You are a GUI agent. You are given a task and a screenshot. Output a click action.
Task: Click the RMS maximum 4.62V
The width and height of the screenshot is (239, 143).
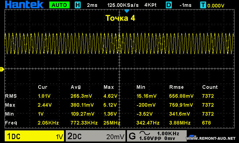coord(110,96)
